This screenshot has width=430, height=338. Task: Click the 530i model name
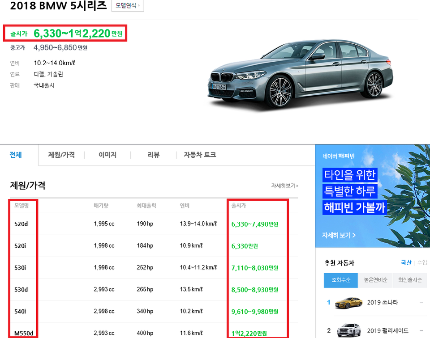click(x=20, y=268)
